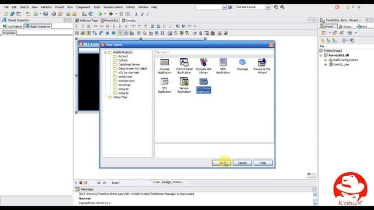
Task: Select the WebServices folder
Action: (126, 81)
